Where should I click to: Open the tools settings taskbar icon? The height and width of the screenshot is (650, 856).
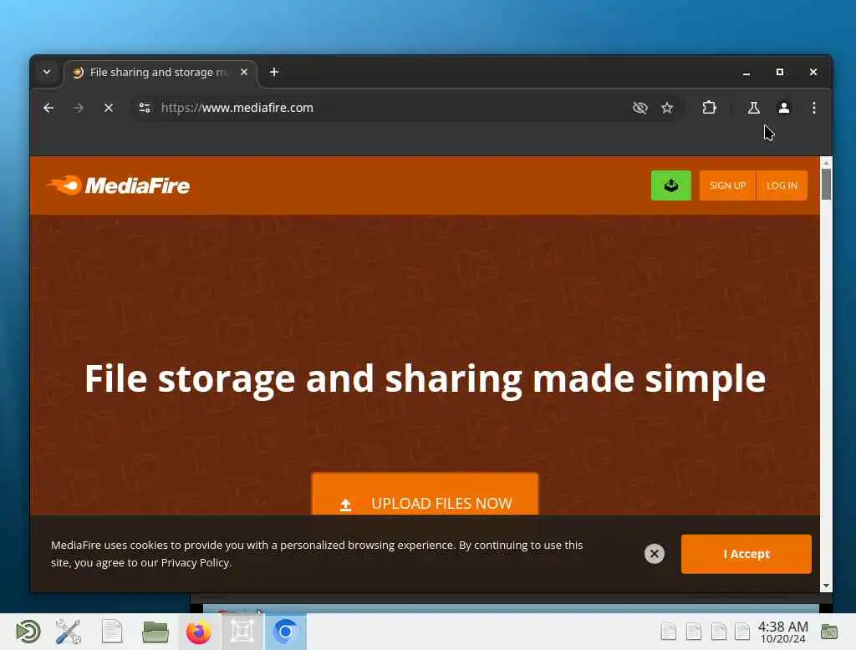[x=69, y=632]
